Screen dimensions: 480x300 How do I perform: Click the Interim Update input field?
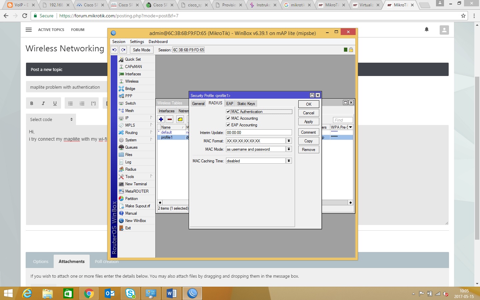[259, 133]
